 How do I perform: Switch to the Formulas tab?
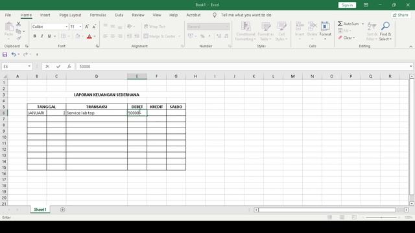coord(98,15)
